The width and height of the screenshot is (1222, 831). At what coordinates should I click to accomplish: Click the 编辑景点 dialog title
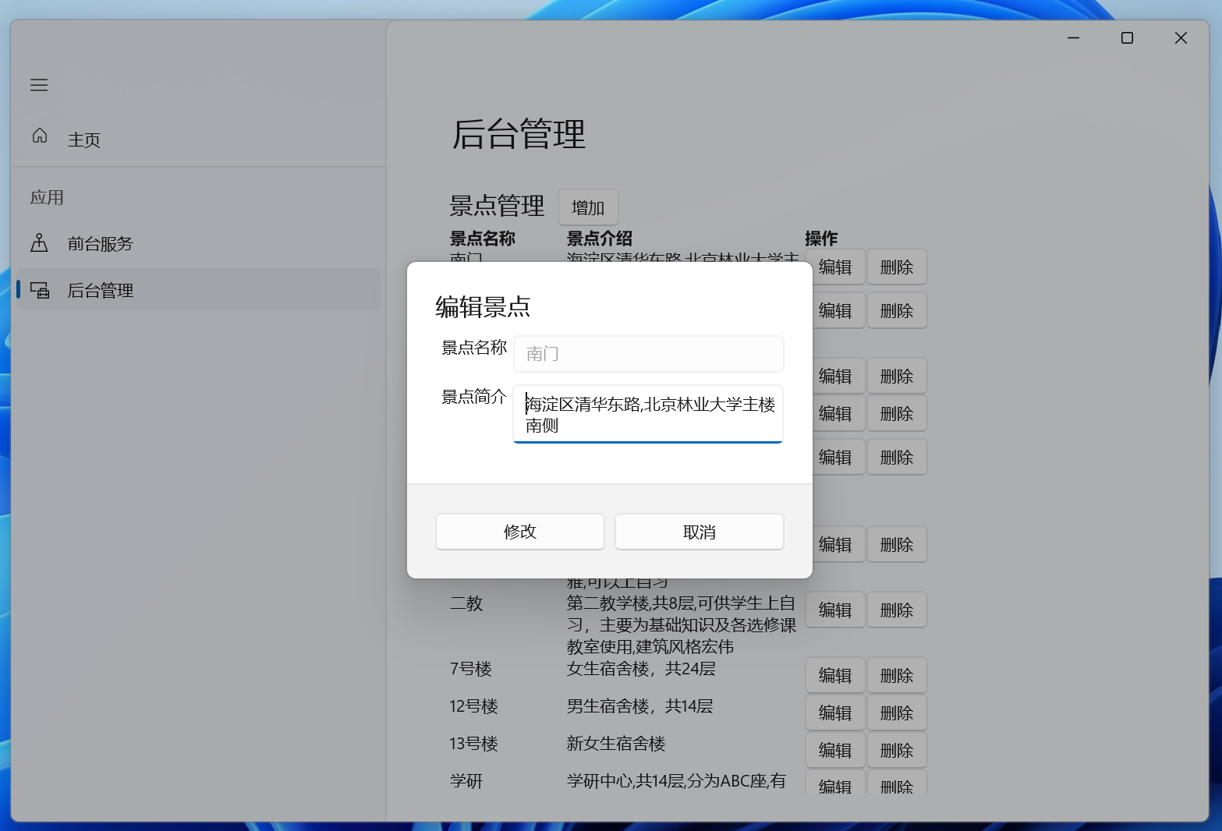[x=483, y=307]
